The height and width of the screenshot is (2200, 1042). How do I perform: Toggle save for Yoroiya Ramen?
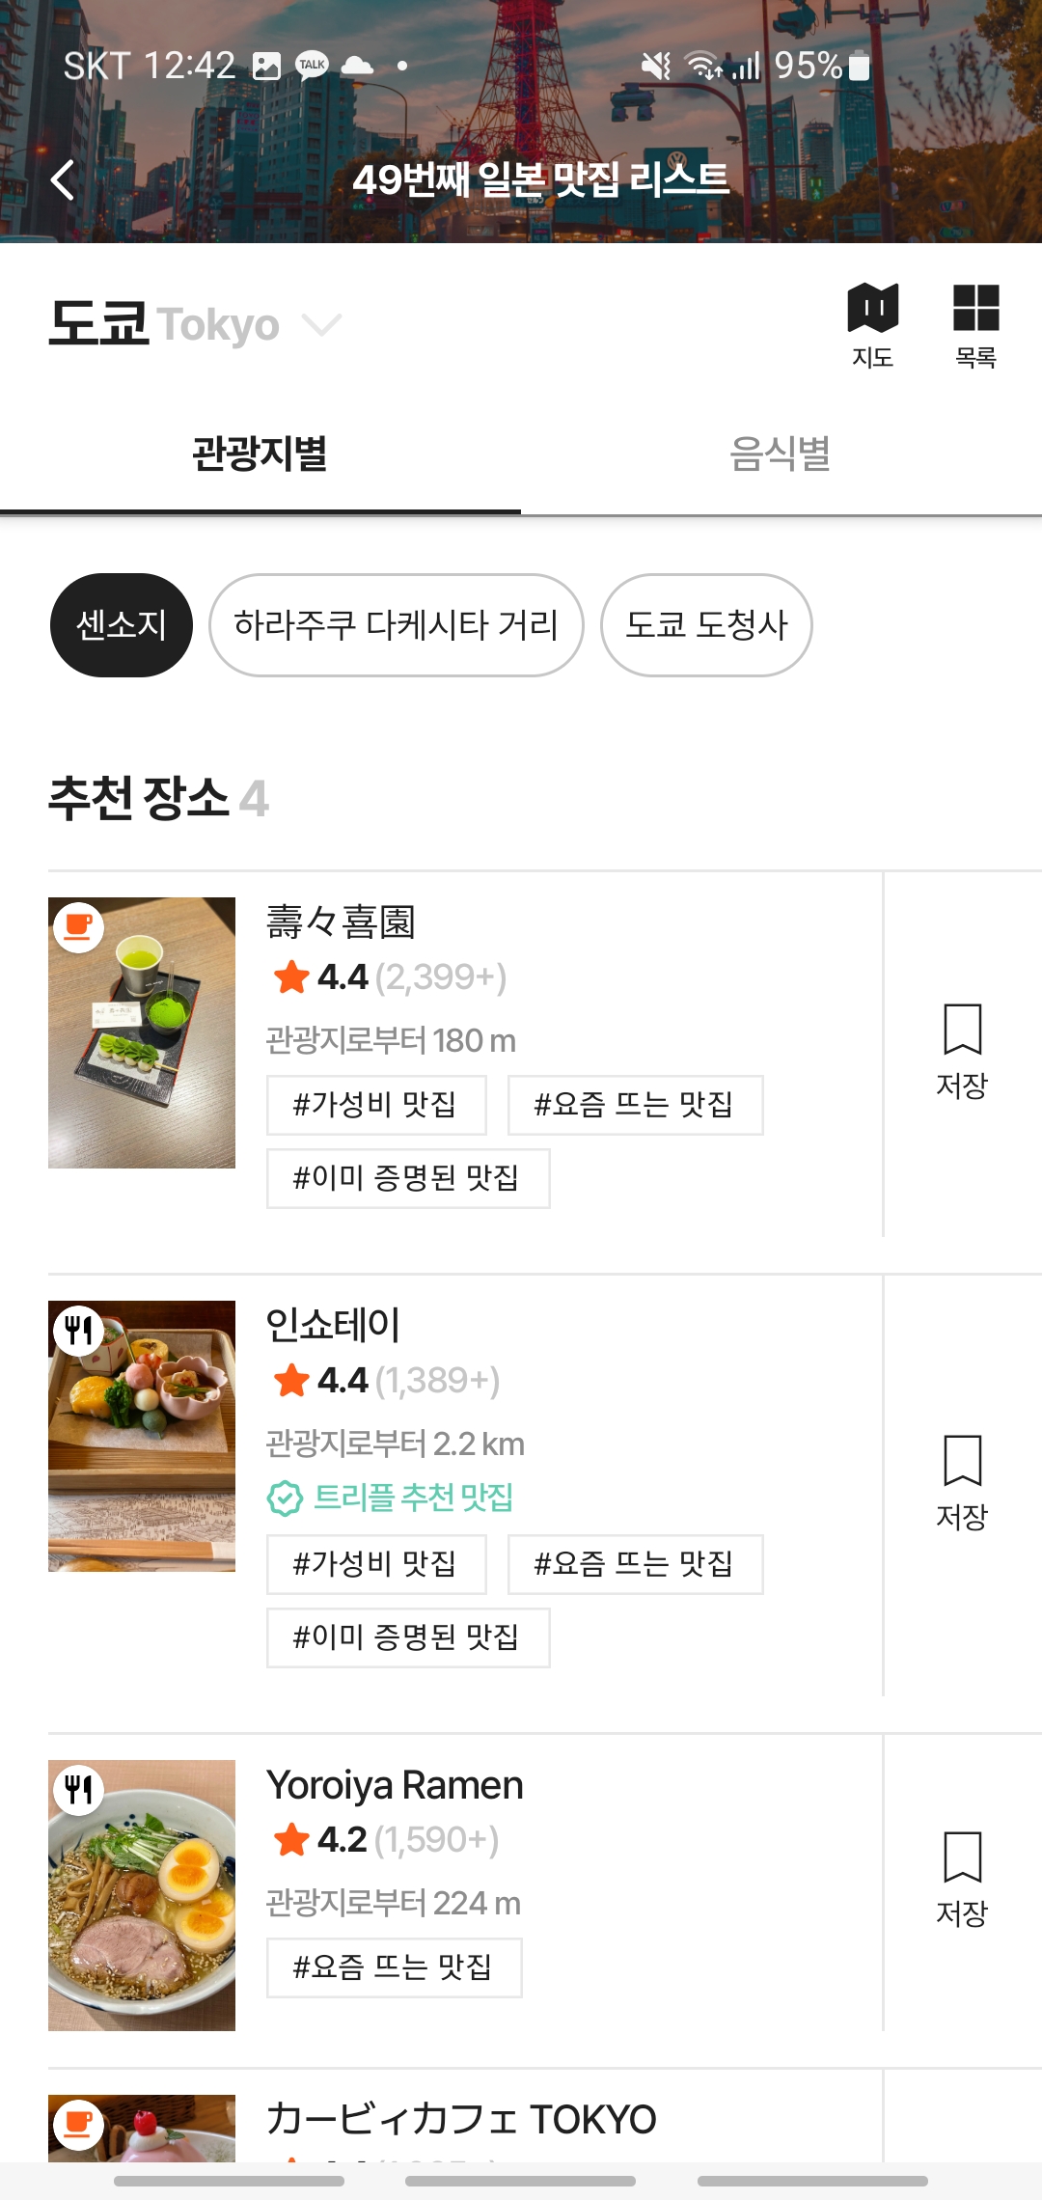point(962,1880)
